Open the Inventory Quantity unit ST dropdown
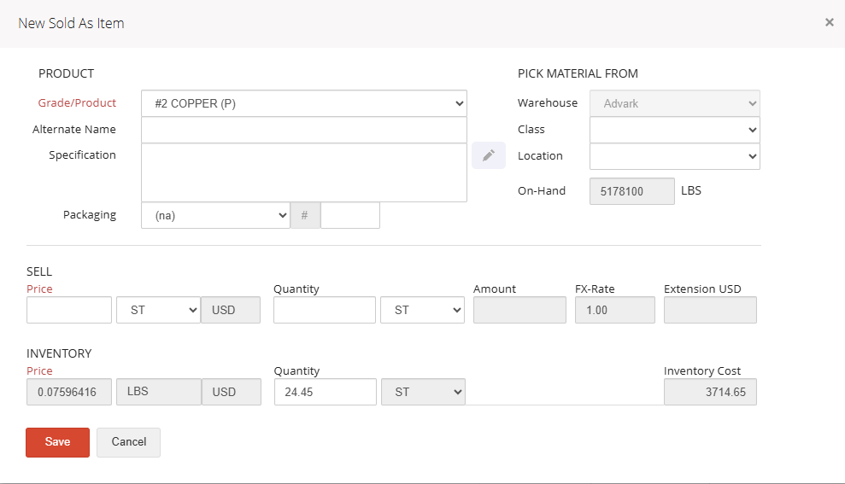845x484 pixels. point(423,392)
